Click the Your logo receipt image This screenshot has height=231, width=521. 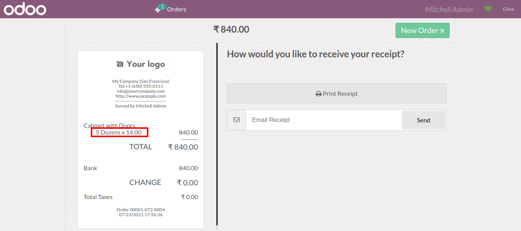141,64
